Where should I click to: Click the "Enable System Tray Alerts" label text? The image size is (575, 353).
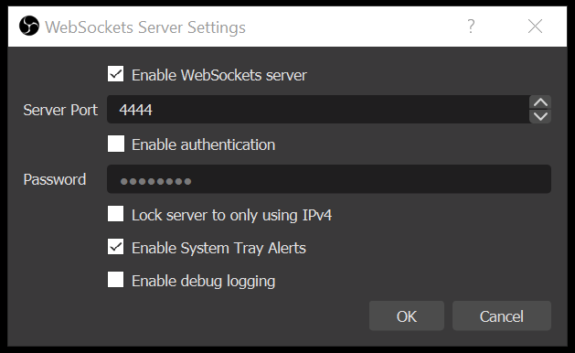[x=218, y=249]
